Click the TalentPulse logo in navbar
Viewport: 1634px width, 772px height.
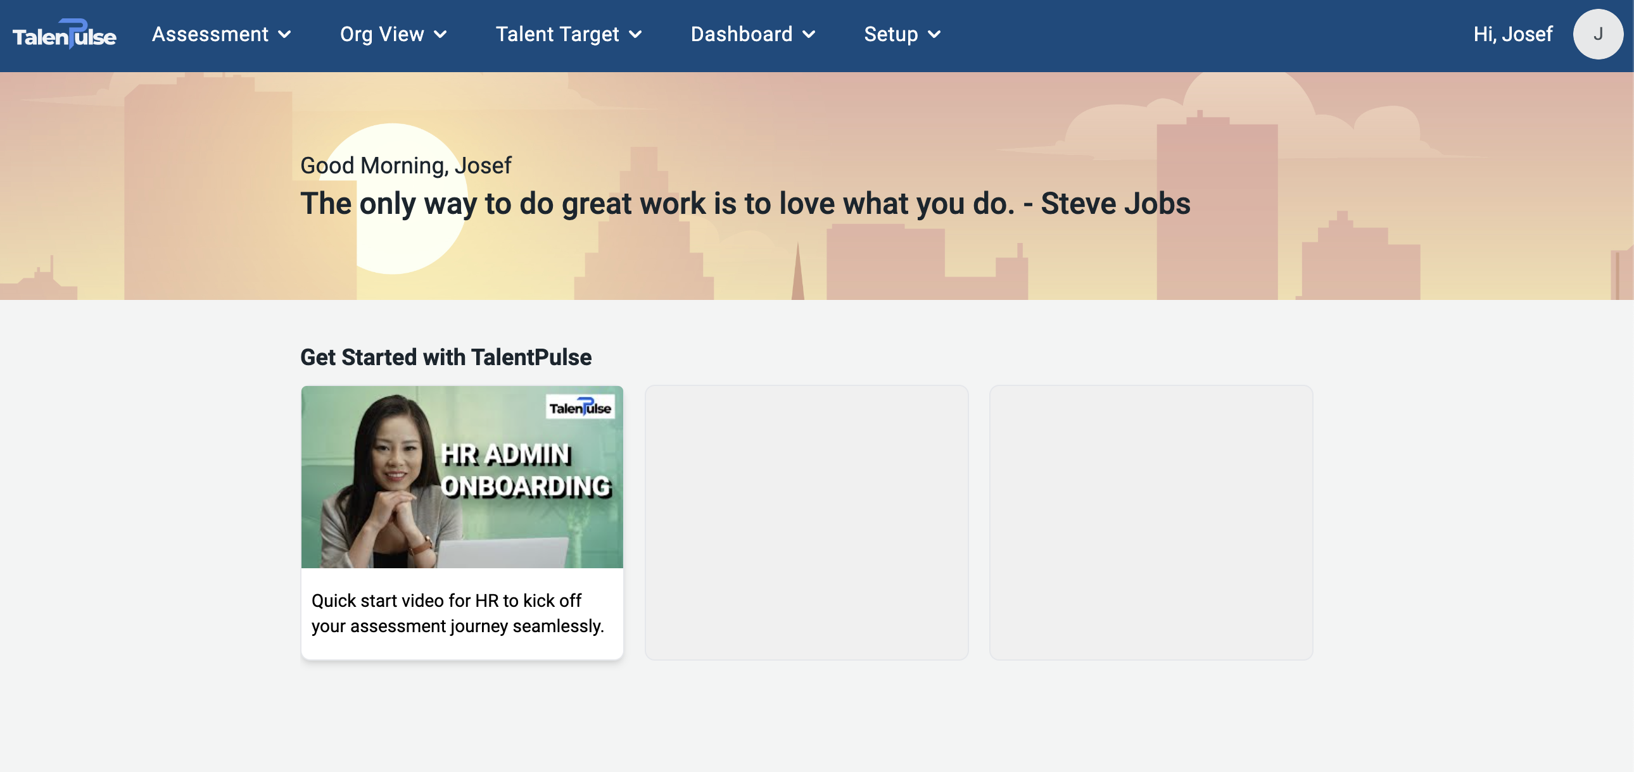(x=64, y=35)
